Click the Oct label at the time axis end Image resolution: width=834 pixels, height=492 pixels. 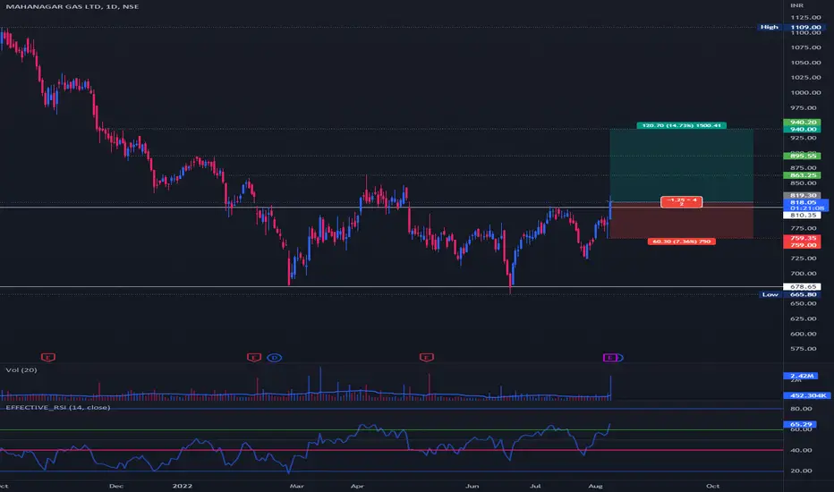pyautogui.click(x=712, y=486)
